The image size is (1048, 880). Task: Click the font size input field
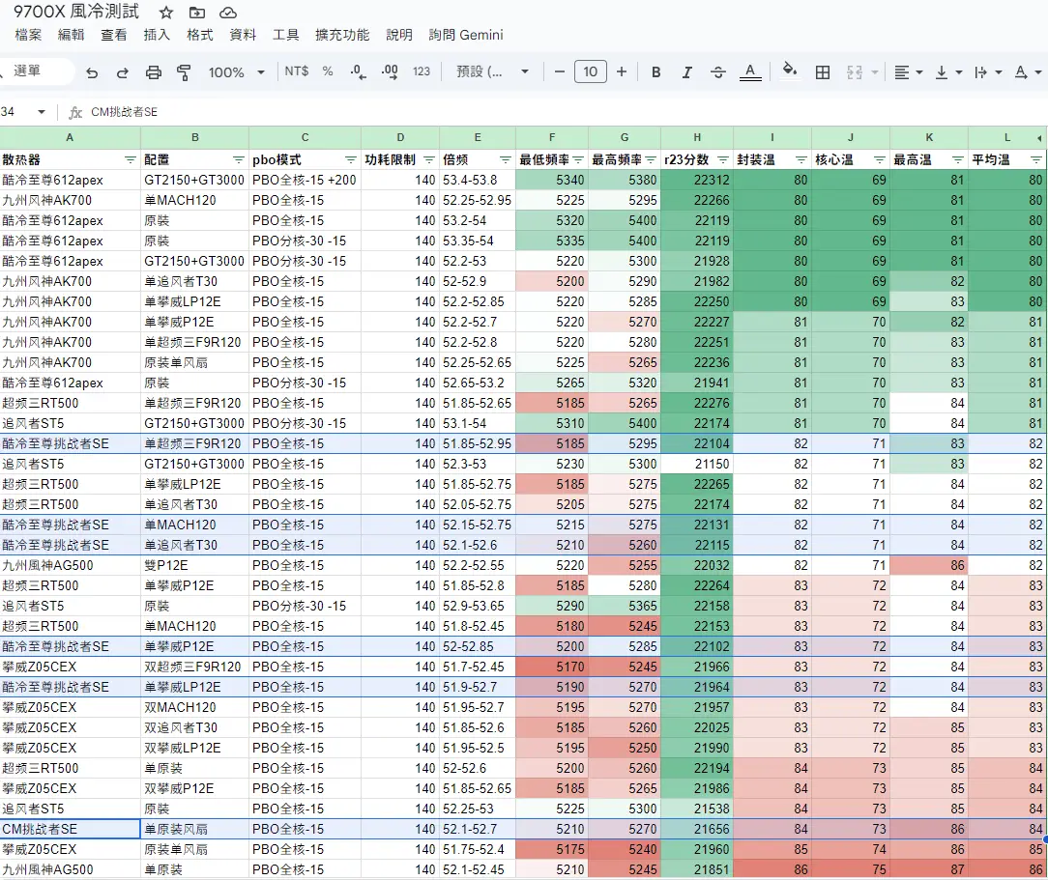click(590, 71)
